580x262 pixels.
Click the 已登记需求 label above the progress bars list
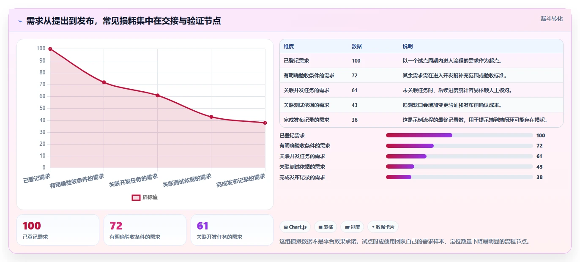click(292, 136)
